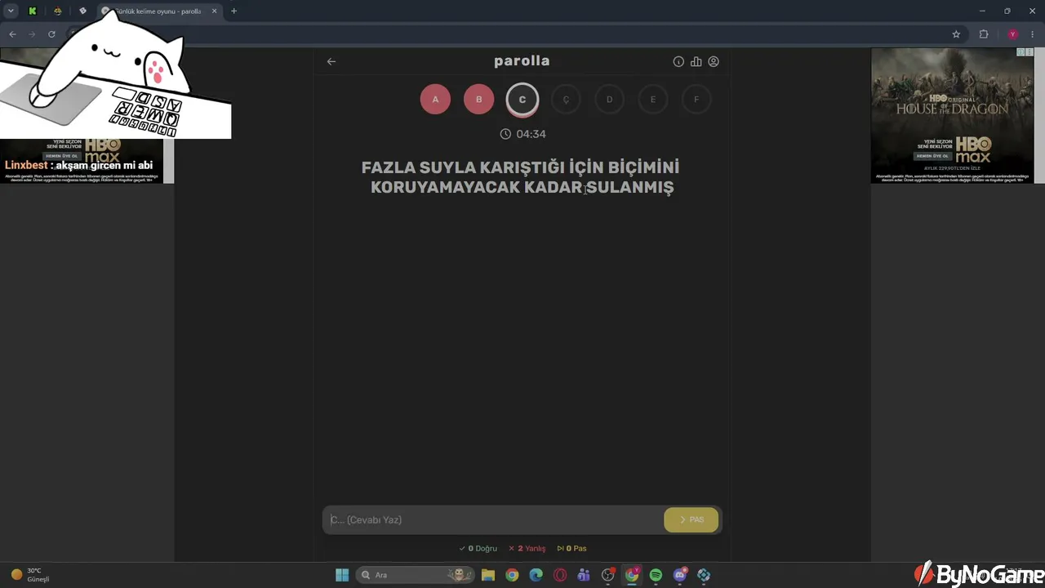Switch to the second pinned tab
The image size is (1045, 588).
[x=57, y=11]
